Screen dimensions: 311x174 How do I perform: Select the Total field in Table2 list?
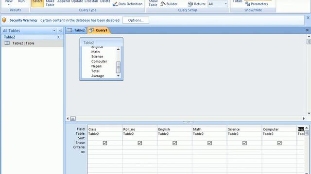(95, 71)
